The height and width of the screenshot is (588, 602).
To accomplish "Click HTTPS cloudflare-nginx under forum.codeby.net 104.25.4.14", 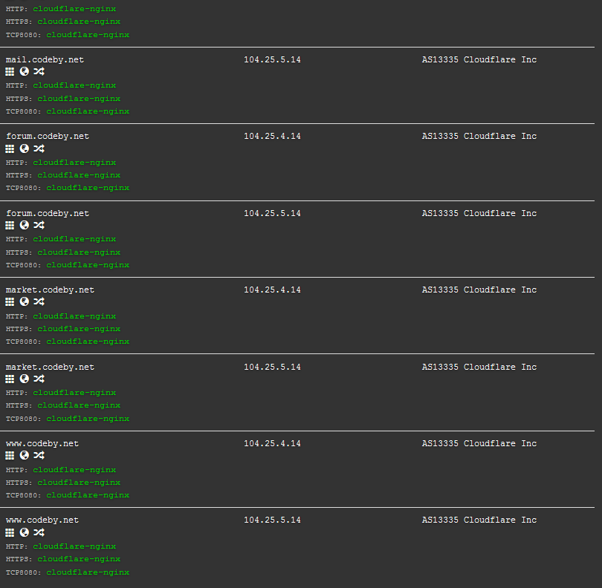I will [x=63, y=175].
